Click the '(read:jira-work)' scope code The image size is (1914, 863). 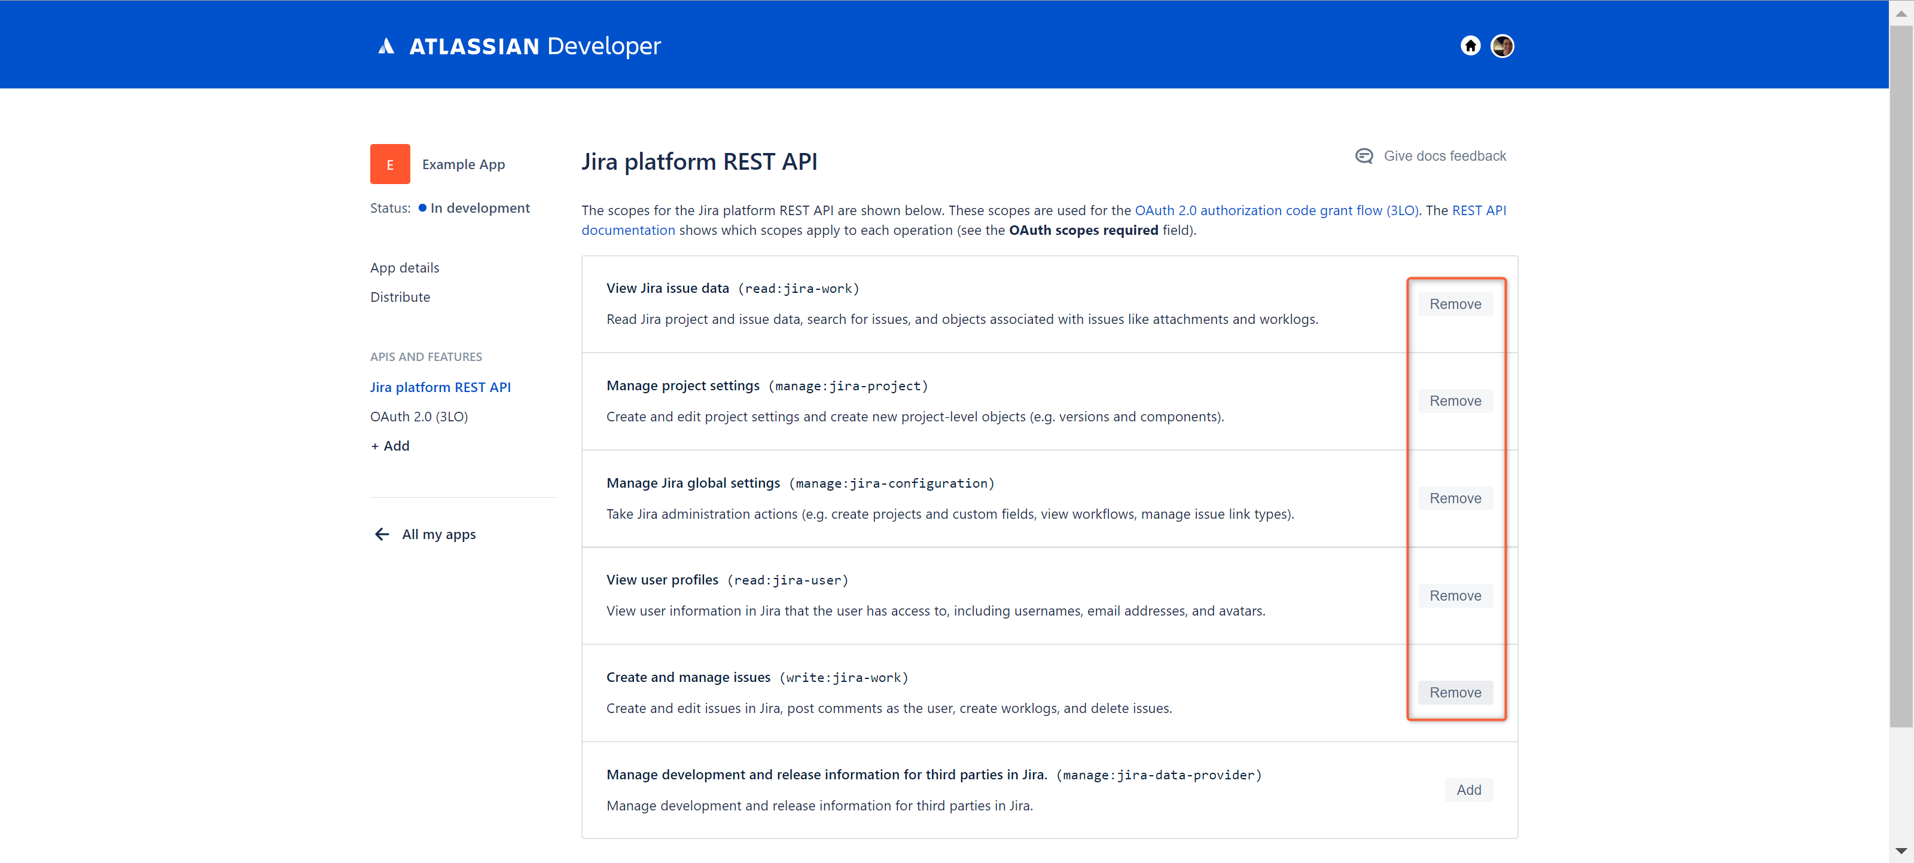798,289
